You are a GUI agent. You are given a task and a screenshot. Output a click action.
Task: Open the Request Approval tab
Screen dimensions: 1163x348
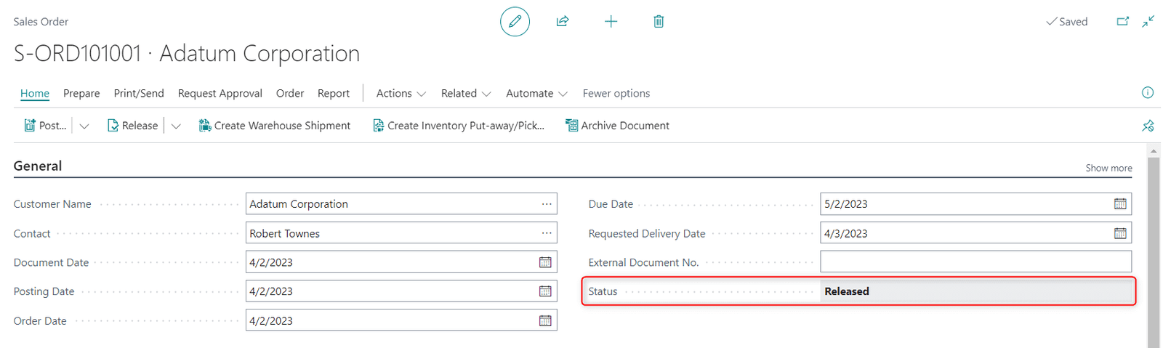point(220,93)
